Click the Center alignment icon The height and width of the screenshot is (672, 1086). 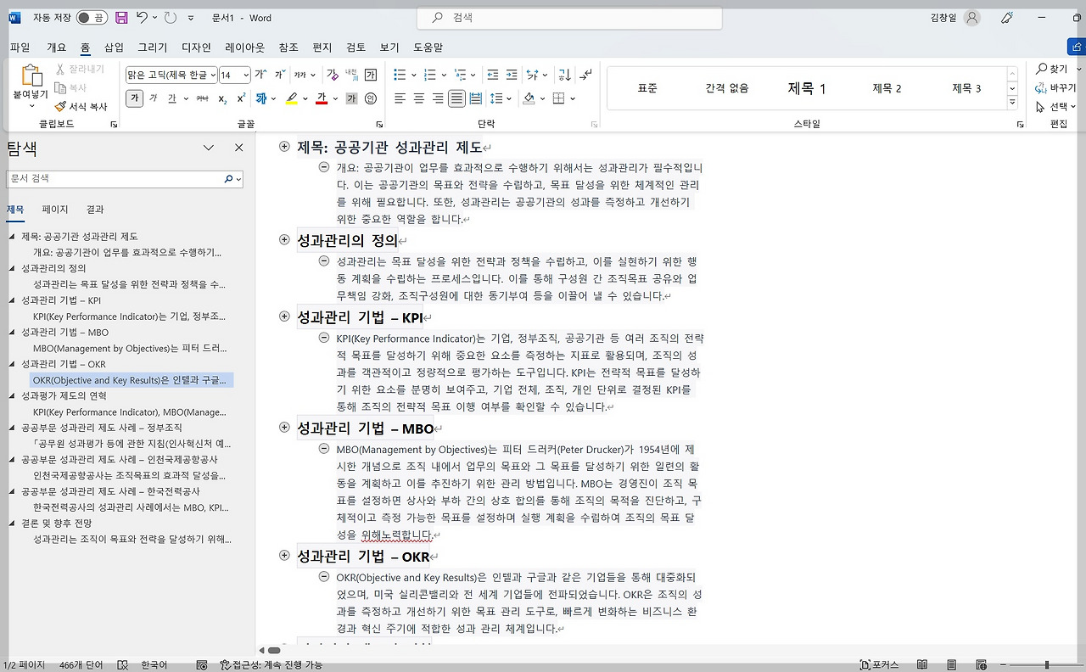(x=419, y=98)
